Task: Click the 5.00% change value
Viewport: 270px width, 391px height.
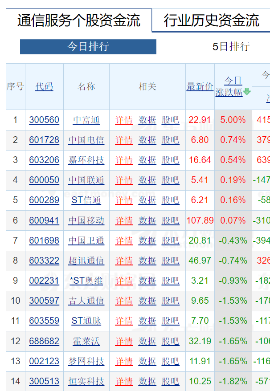Action: [x=233, y=120]
